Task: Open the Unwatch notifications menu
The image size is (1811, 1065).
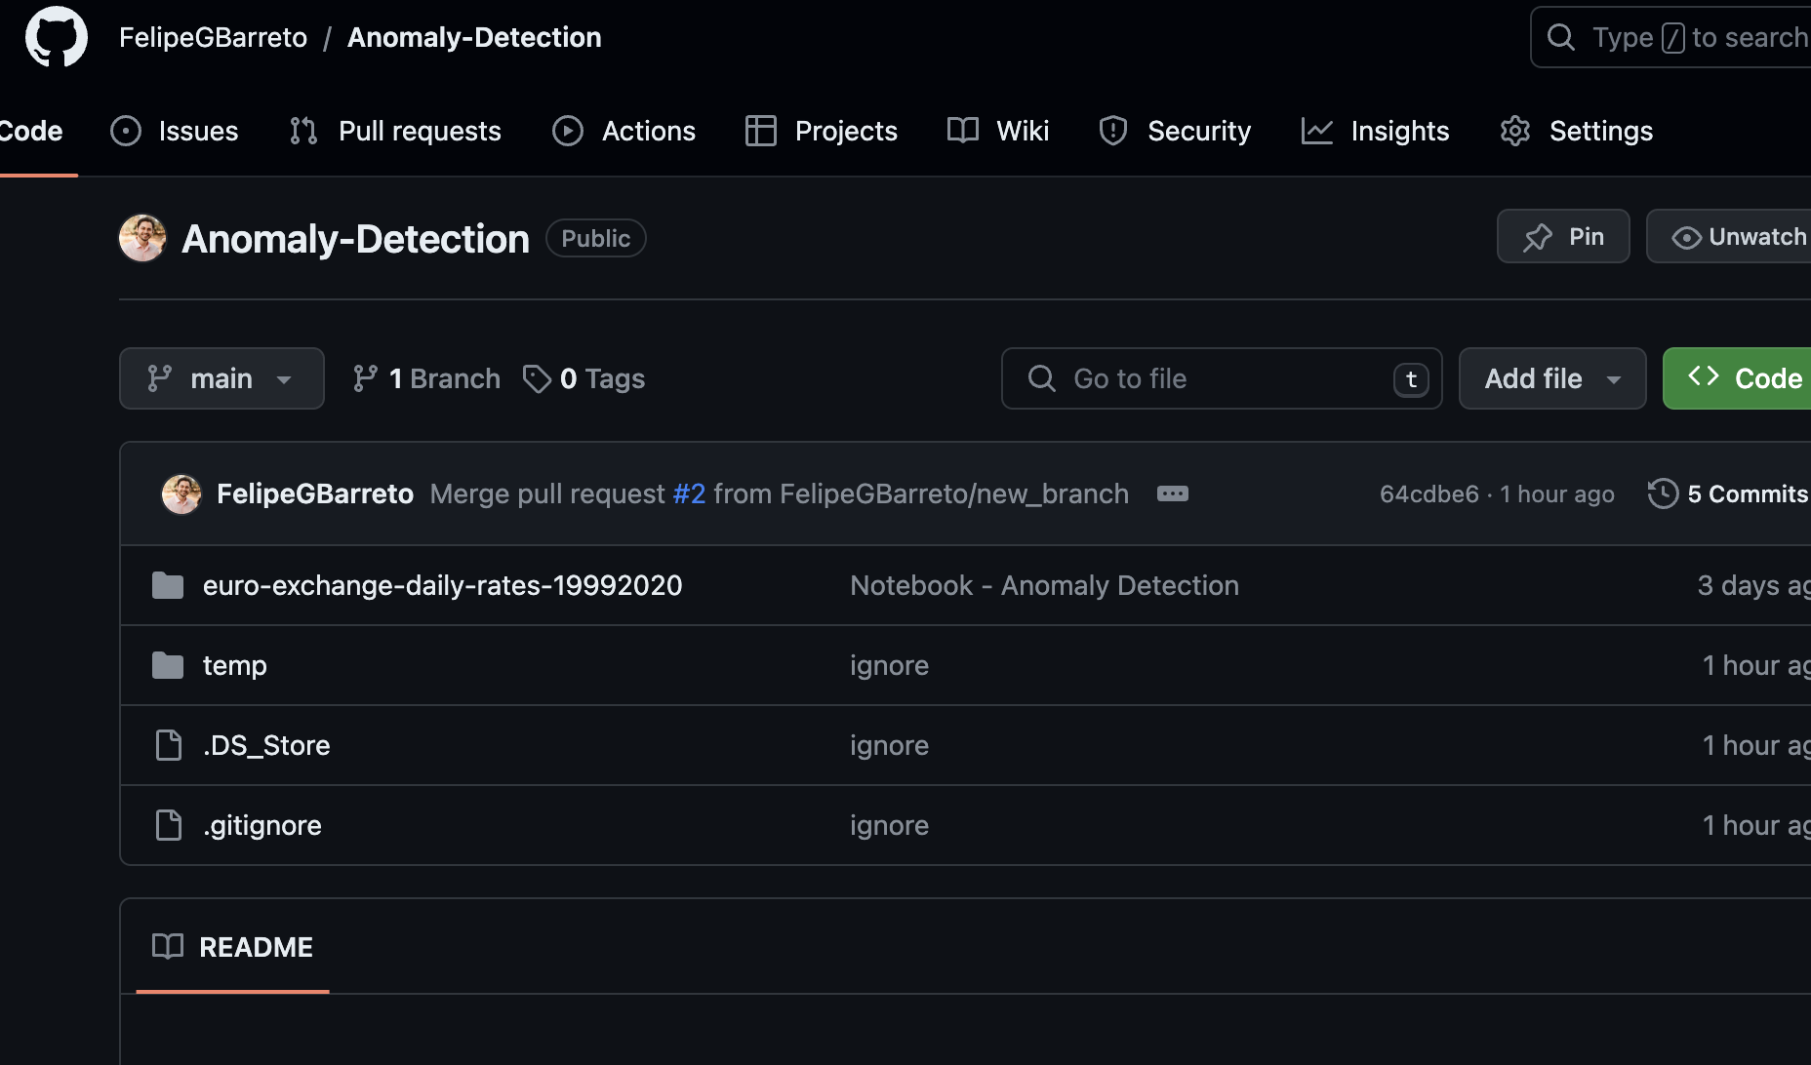Action: click(1729, 236)
